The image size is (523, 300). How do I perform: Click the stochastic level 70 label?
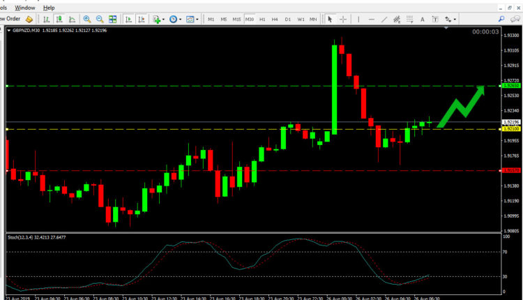[x=505, y=252]
